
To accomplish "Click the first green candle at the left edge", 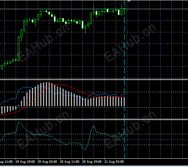I will point(2,67).
